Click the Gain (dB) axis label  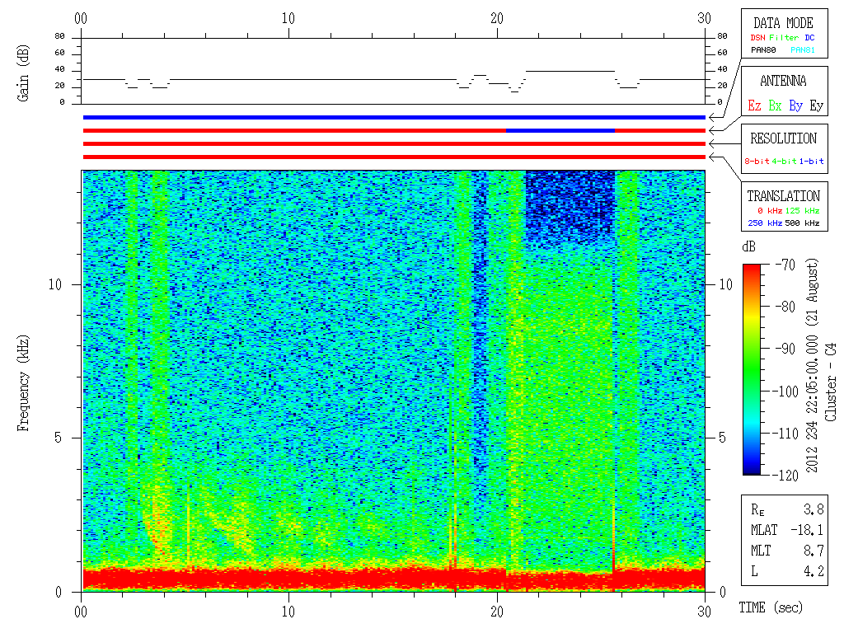[x=22, y=73]
